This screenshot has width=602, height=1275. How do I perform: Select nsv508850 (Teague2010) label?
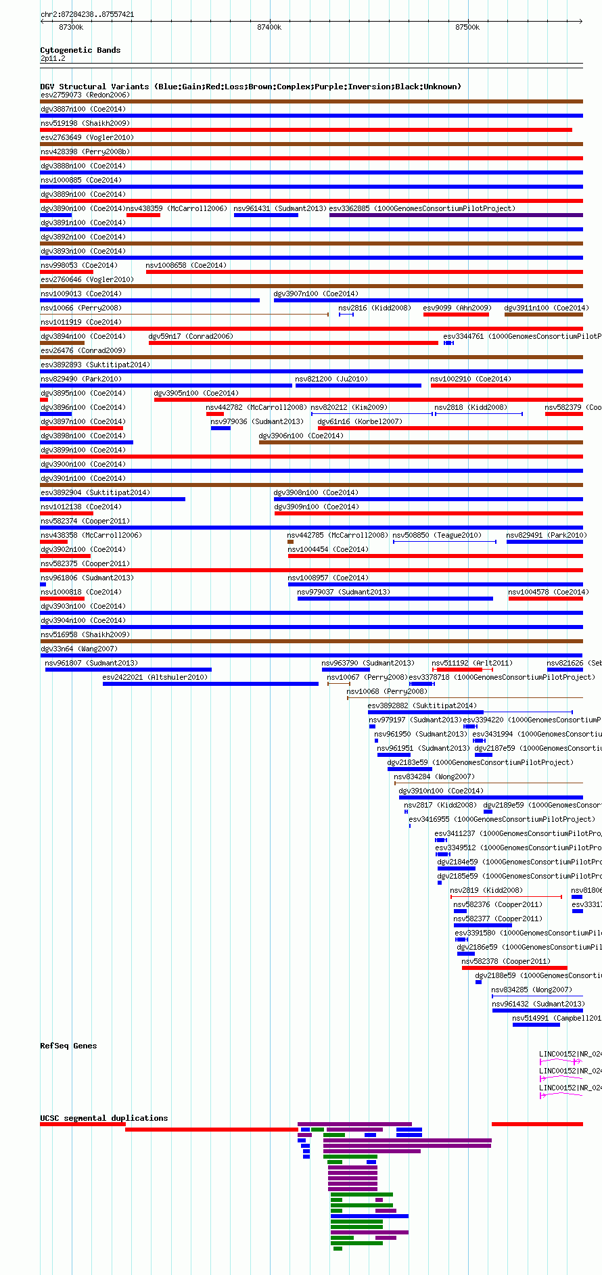pyautogui.click(x=437, y=535)
